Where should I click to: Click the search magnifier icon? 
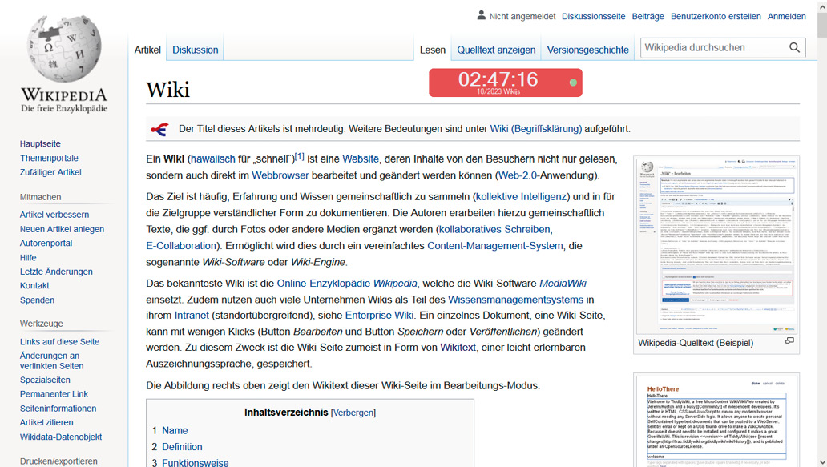[x=794, y=48]
